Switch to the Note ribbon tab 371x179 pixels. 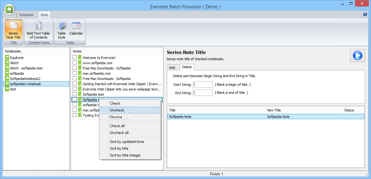coord(44,15)
